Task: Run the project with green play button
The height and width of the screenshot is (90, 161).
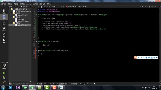Action: coord(4,73)
